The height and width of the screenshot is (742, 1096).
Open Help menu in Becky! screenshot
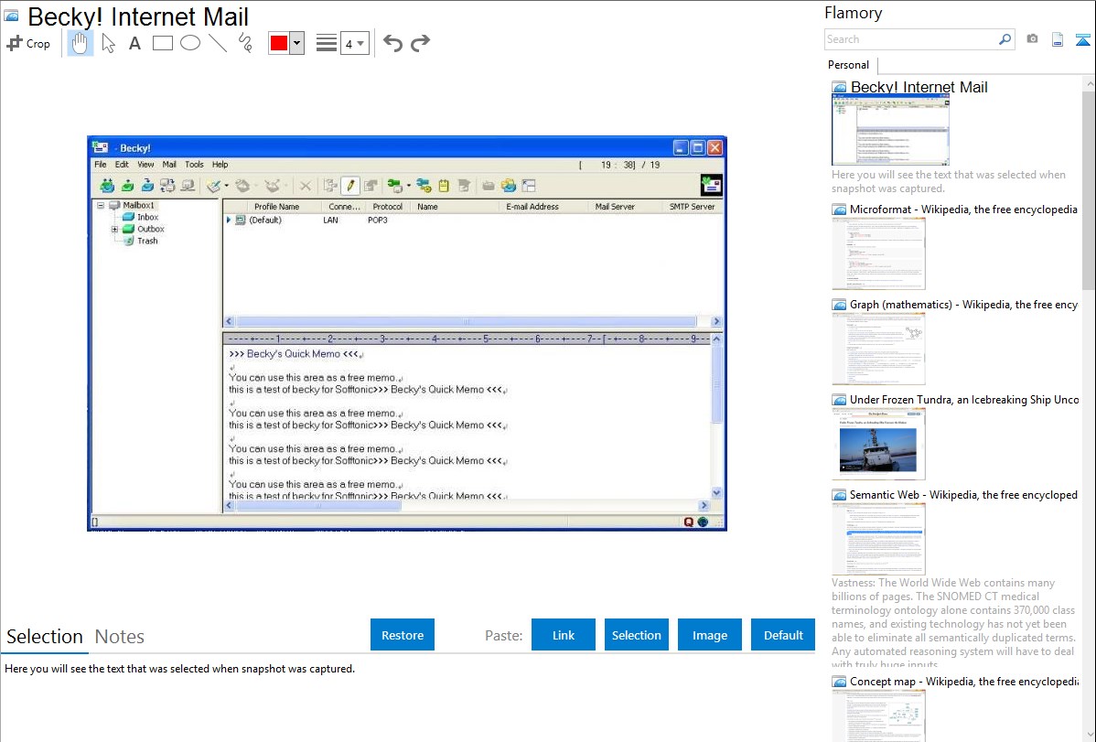coord(220,165)
